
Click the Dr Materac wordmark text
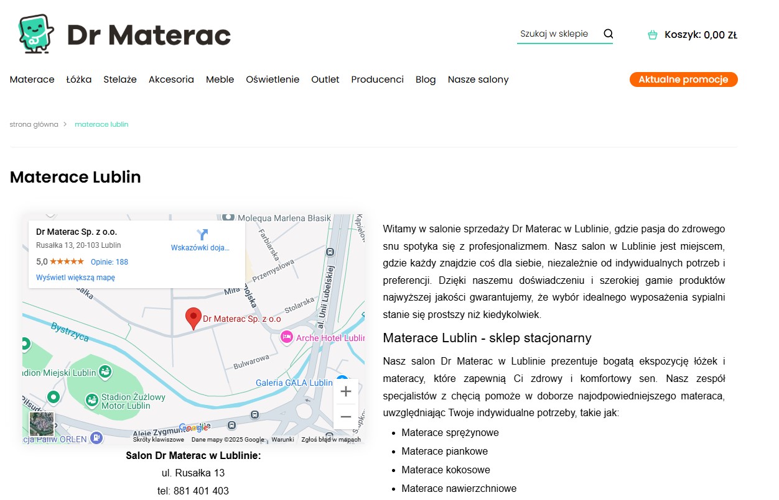click(149, 35)
